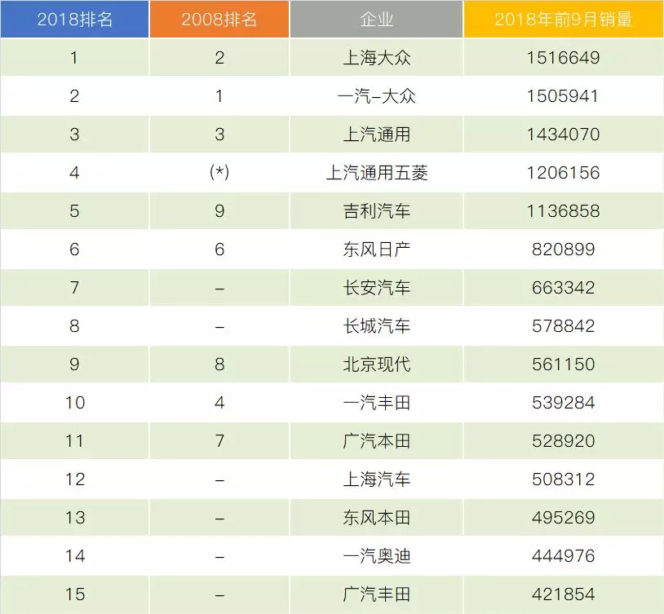The width and height of the screenshot is (664, 614).
Task: Click 2008 rank 2 in 上海大众 row
Action: coord(219,58)
